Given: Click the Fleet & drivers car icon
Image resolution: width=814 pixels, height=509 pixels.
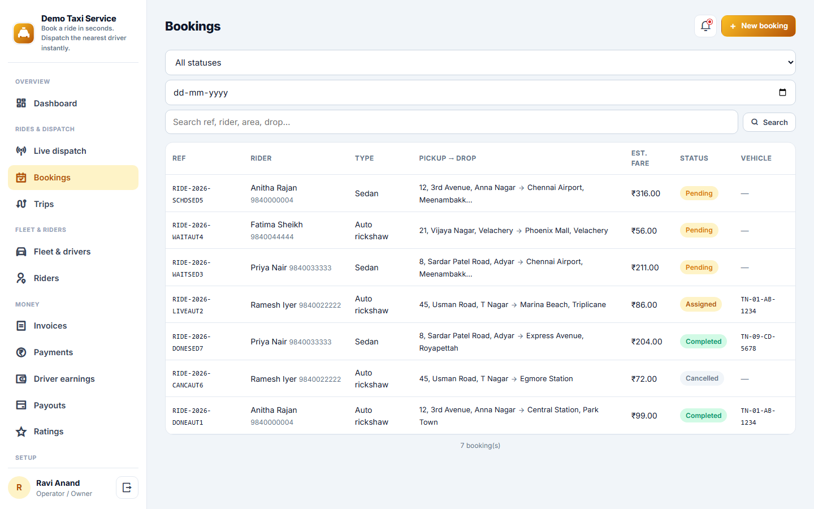Looking at the screenshot, I should [x=21, y=251].
